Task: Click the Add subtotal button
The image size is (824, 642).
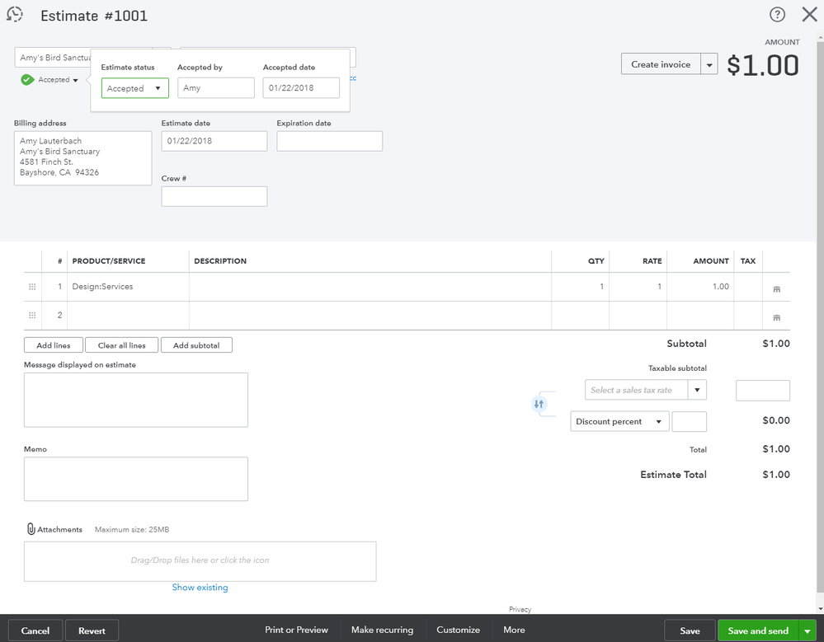Action: click(196, 344)
